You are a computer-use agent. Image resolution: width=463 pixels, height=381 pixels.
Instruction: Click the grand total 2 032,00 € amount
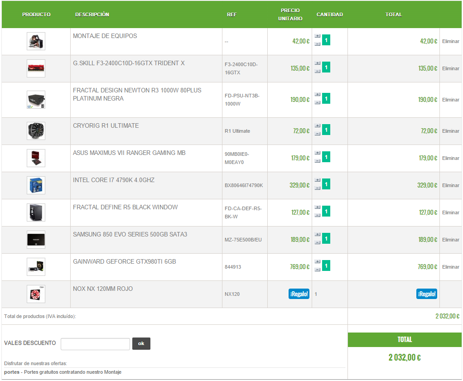click(x=405, y=357)
